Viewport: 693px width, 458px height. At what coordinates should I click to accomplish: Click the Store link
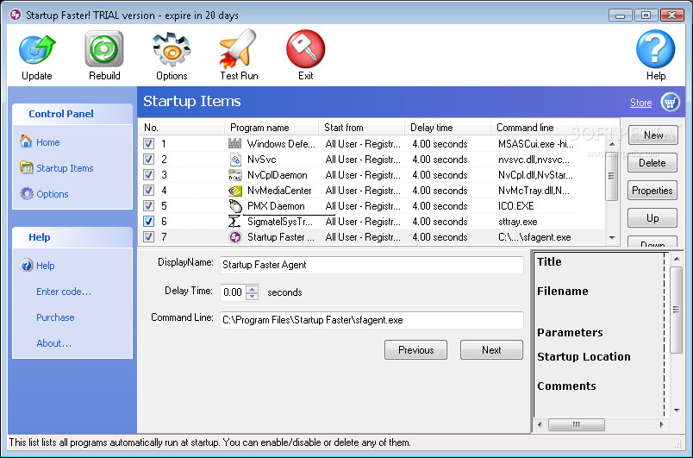pyautogui.click(x=640, y=103)
